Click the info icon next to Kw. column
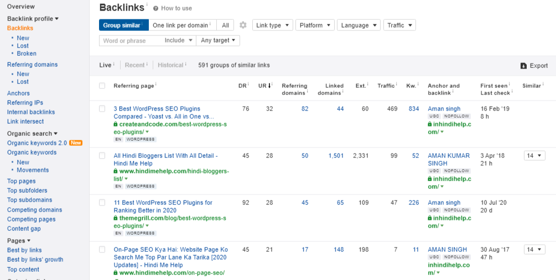556x280 pixels. (x=418, y=84)
